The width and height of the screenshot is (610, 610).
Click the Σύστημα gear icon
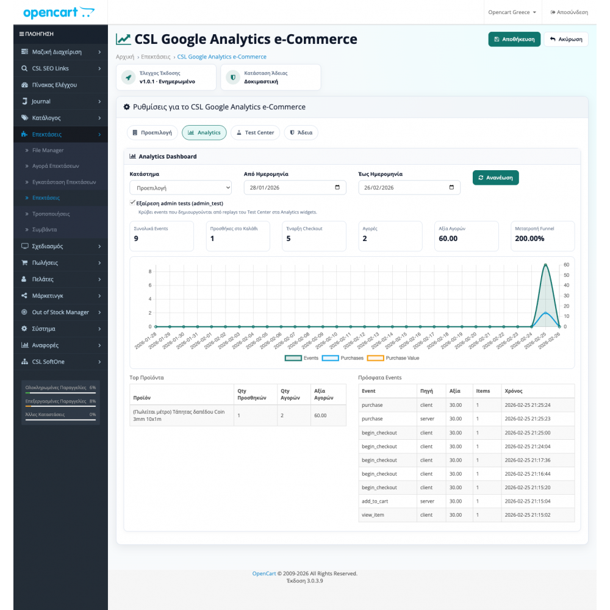click(x=24, y=329)
